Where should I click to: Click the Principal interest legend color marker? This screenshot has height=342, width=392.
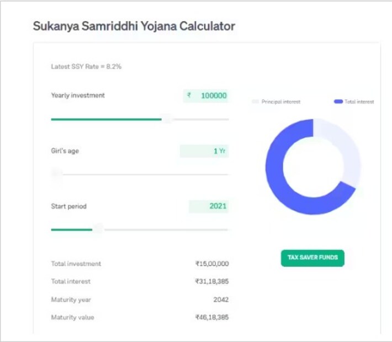click(255, 102)
